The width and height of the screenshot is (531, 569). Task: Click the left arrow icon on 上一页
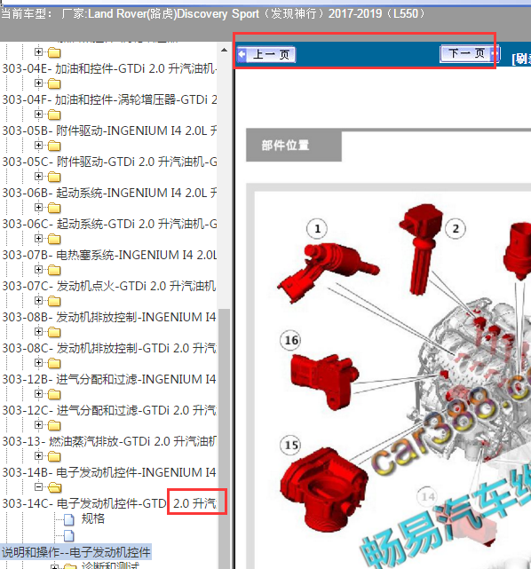point(242,55)
